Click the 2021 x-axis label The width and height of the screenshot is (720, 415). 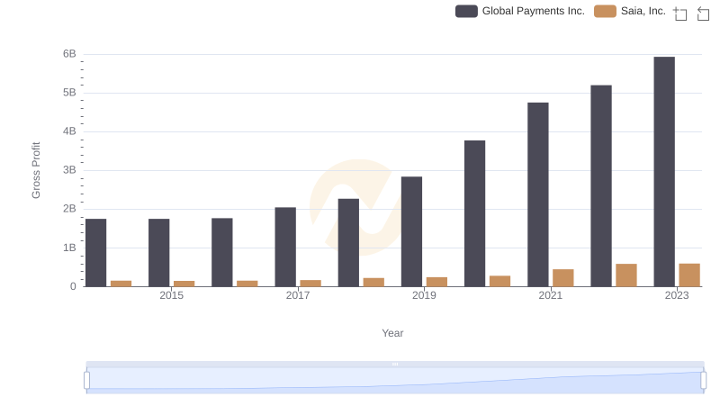[x=550, y=295]
